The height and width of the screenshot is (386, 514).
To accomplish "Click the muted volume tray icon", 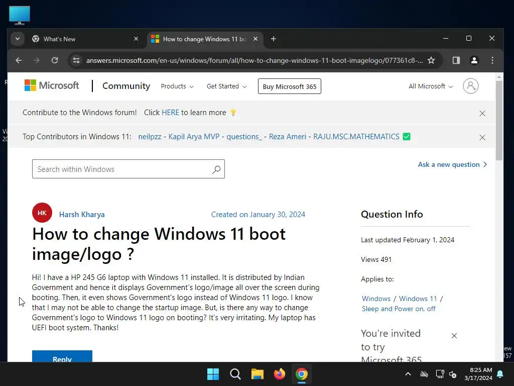I will 453,374.
